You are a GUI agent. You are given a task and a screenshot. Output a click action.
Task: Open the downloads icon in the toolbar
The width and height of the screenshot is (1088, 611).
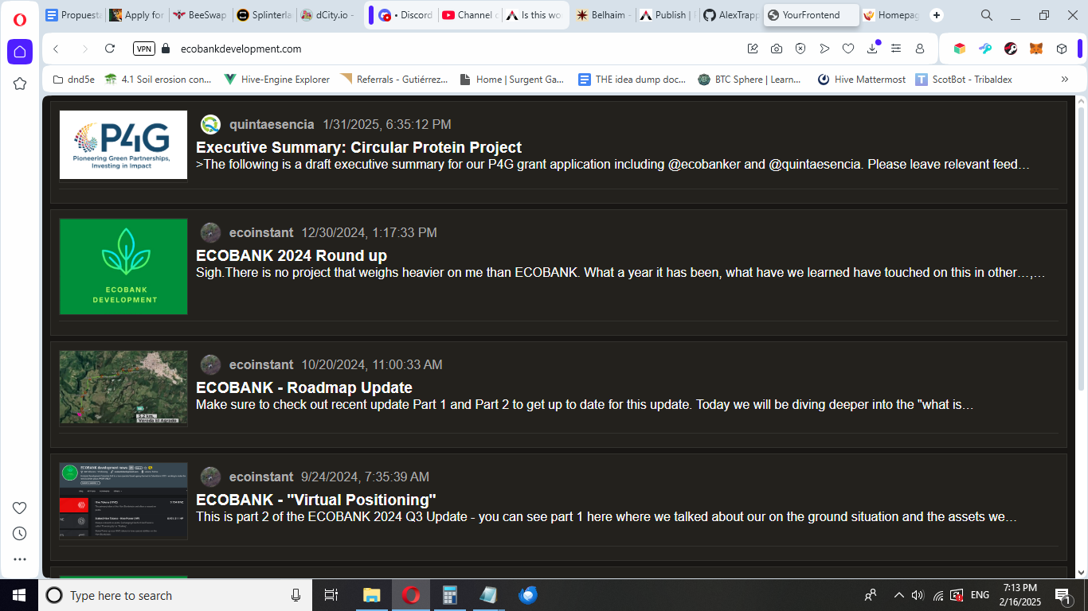[872, 49]
